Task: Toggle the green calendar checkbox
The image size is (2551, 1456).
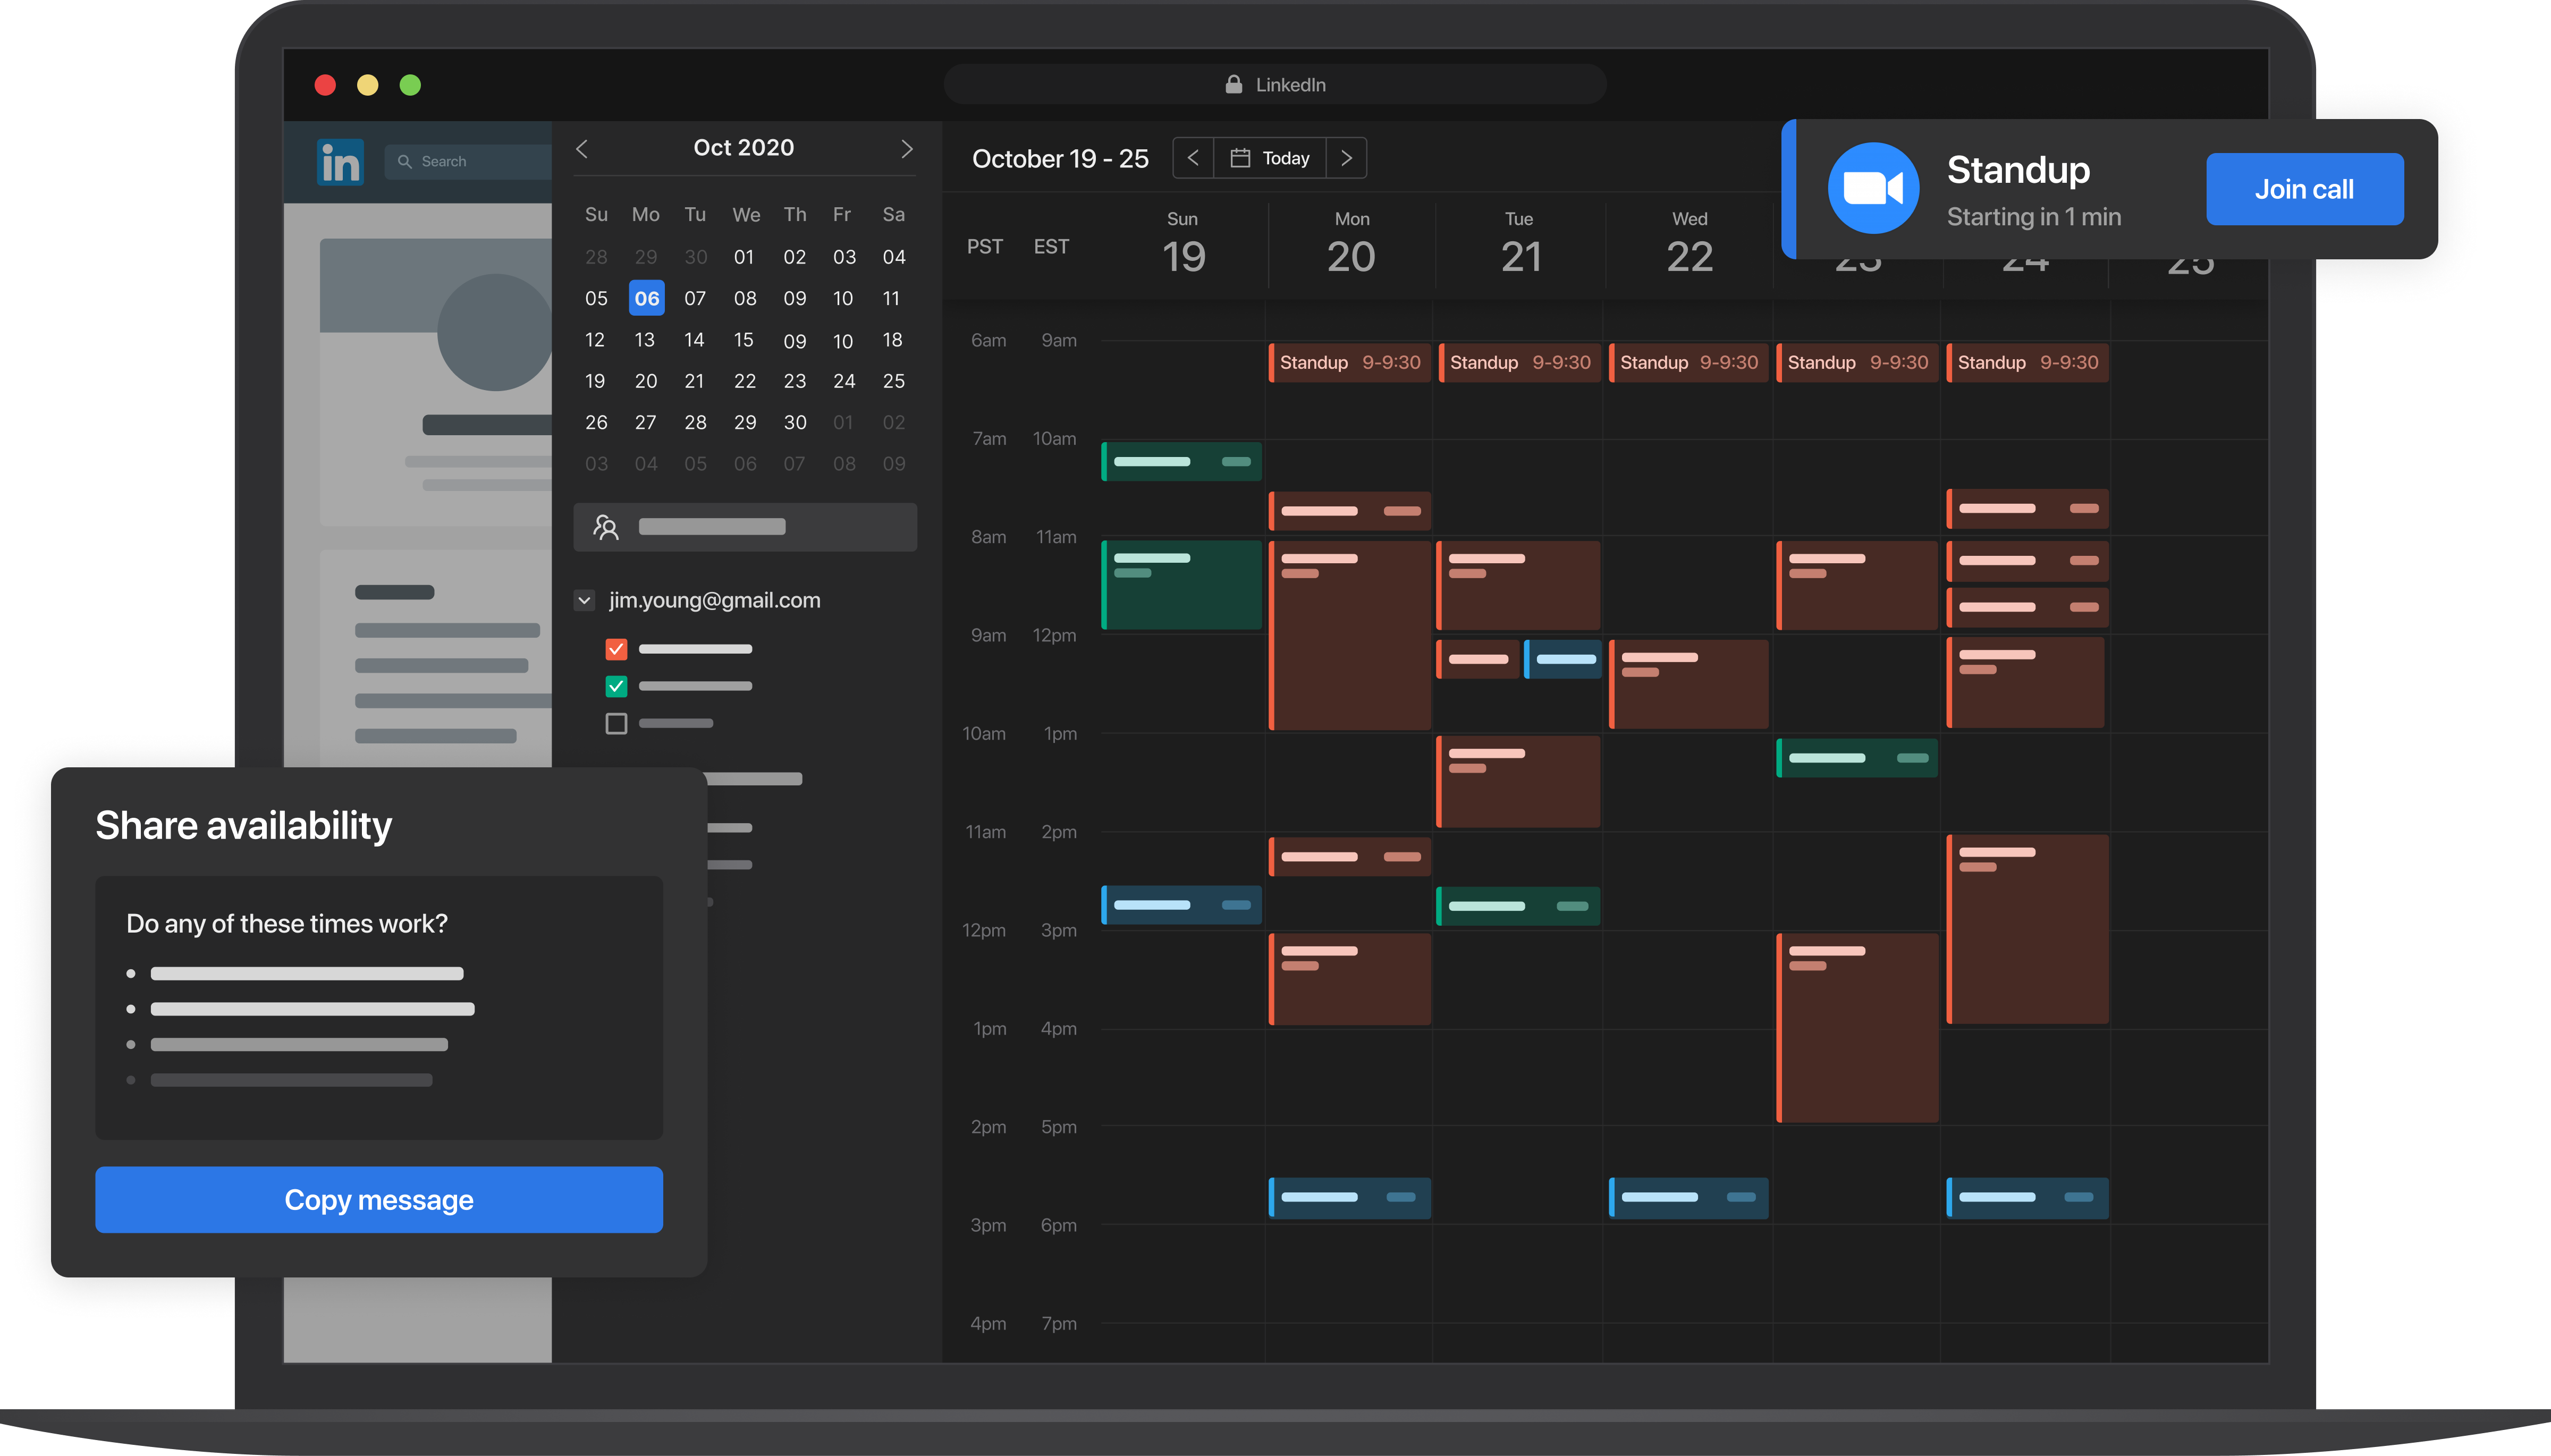Action: (x=616, y=686)
